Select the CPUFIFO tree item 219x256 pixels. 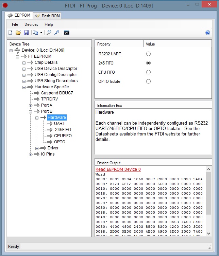[63, 136]
